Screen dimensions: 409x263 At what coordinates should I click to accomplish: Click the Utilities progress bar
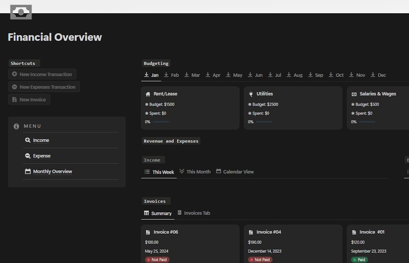pos(264,122)
